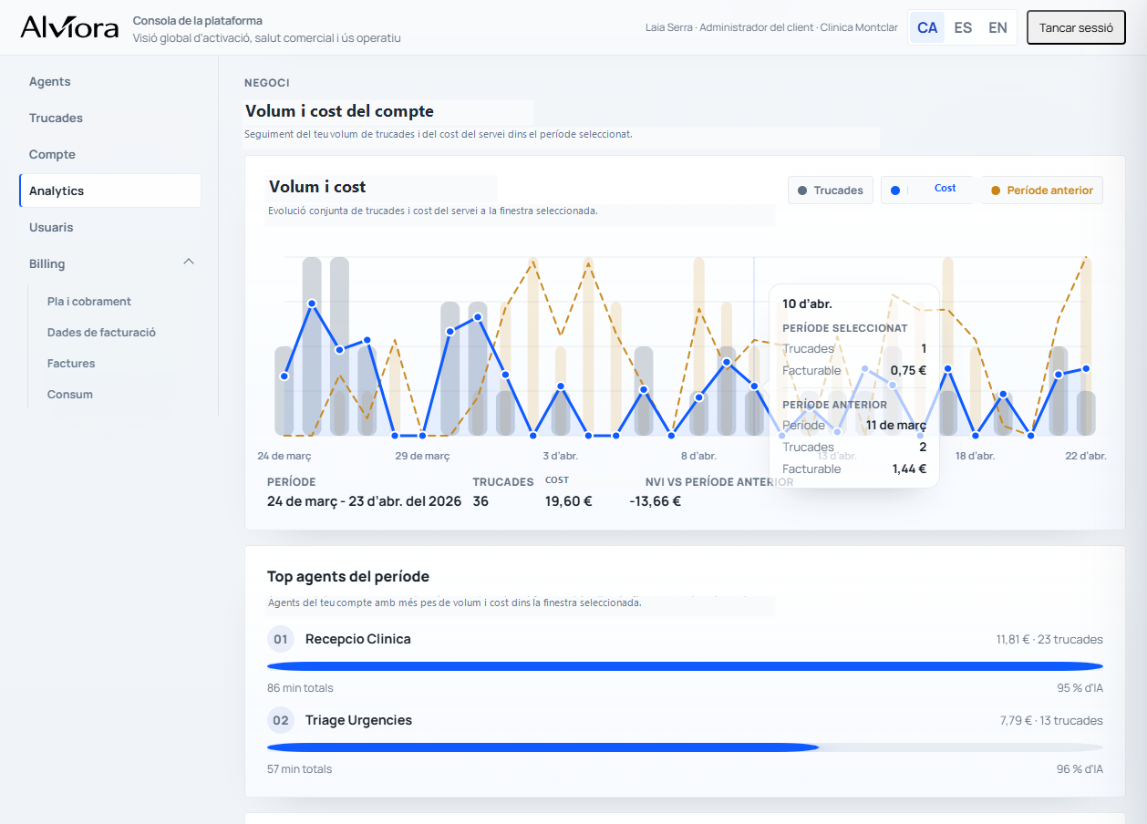The width and height of the screenshot is (1147, 824).
Task: Click the 19,60 € cost total
Action: 569,501
